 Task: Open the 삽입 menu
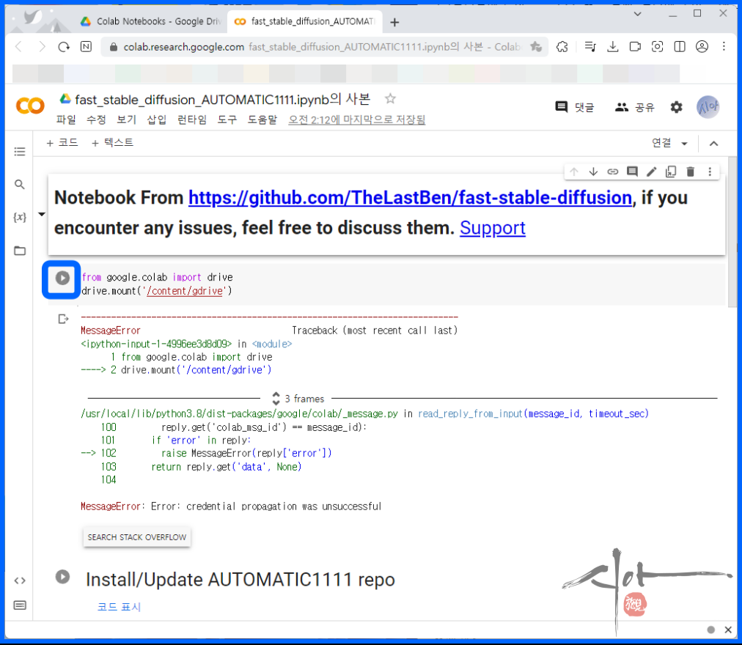pyautogui.click(x=157, y=119)
